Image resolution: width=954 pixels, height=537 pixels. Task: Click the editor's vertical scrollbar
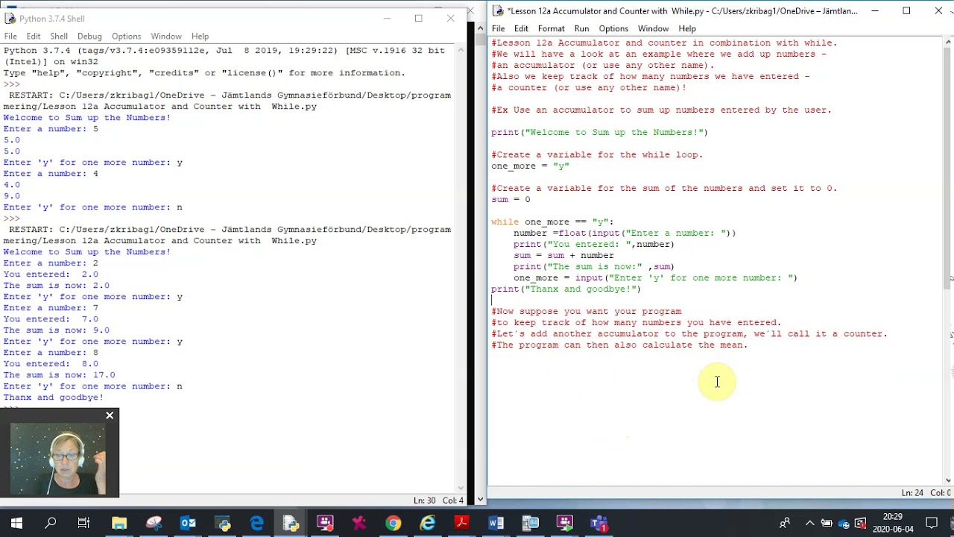click(x=948, y=261)
